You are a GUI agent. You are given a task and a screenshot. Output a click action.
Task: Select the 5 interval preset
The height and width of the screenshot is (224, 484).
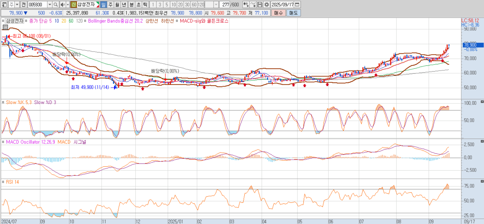click(167, 5)
